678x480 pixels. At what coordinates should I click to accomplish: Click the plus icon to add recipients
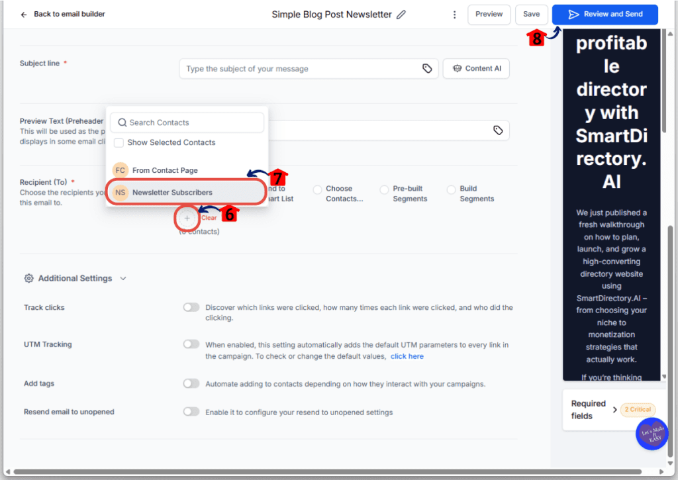point(186,218)
